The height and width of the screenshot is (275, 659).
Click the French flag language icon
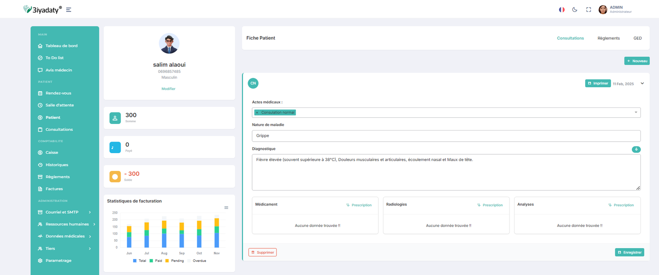pos(561,9)
